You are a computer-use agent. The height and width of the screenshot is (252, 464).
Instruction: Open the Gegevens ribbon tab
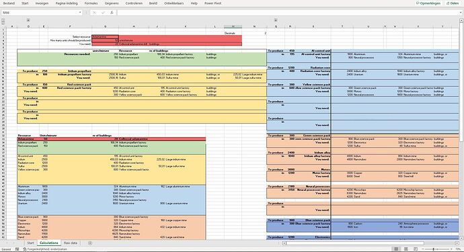112,3
